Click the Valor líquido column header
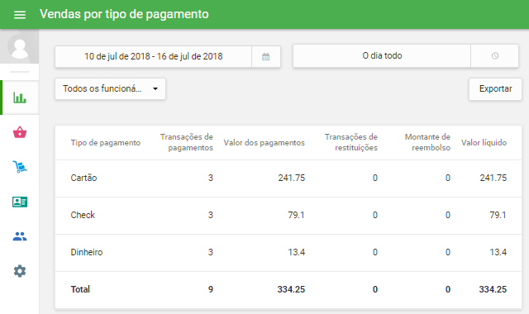Viewport: 529px width, 314px height. [x=484, y=143]
